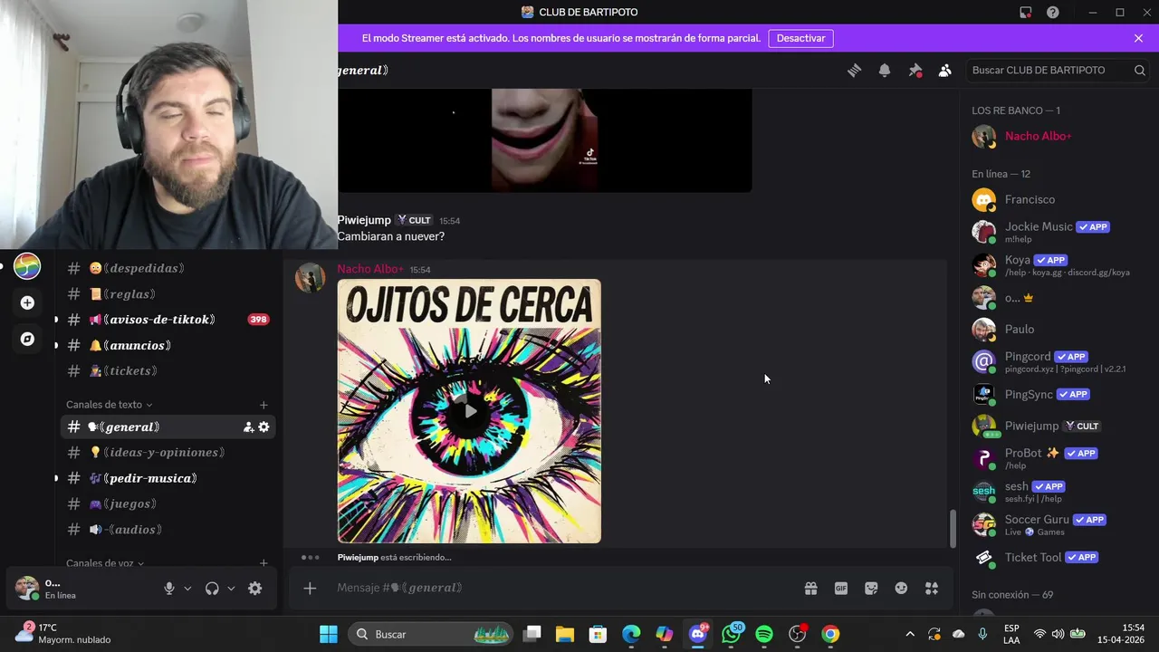Select the rainbow server icon
Screen dimensions: 1159x652
click(x=27, y=266)
